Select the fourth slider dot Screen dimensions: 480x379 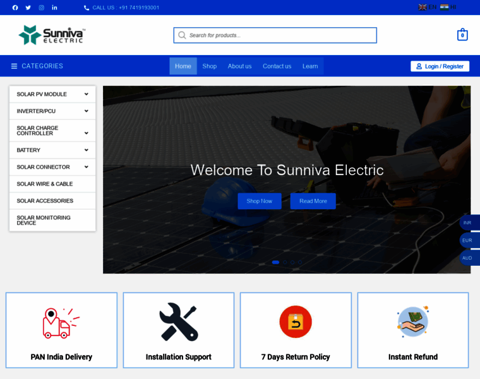(x=300, y=262)
